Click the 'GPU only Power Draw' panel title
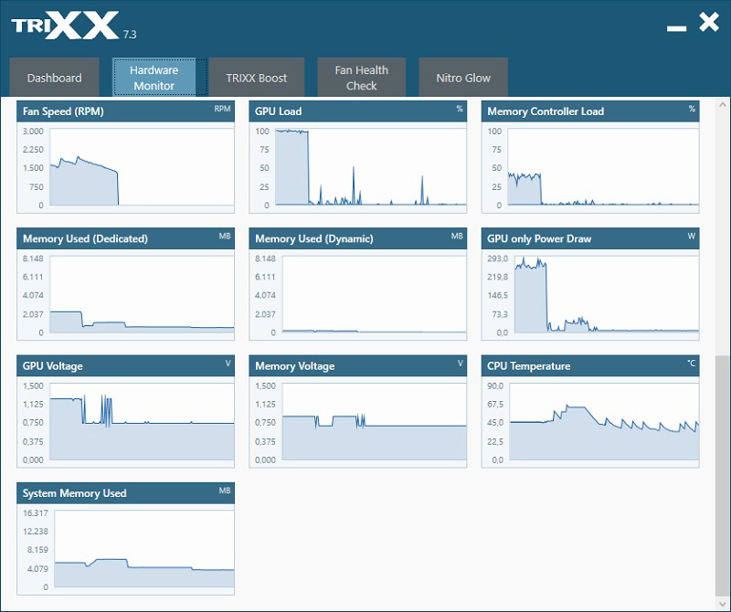The height and width of the screenshot is (612, 731). pos(539,238)
